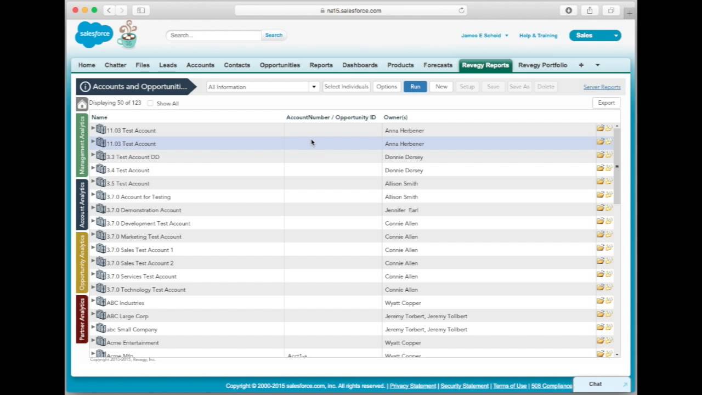The image size is (702, 395).
Task: Enable the Show All checkbox
Action: tap(150, 103)
